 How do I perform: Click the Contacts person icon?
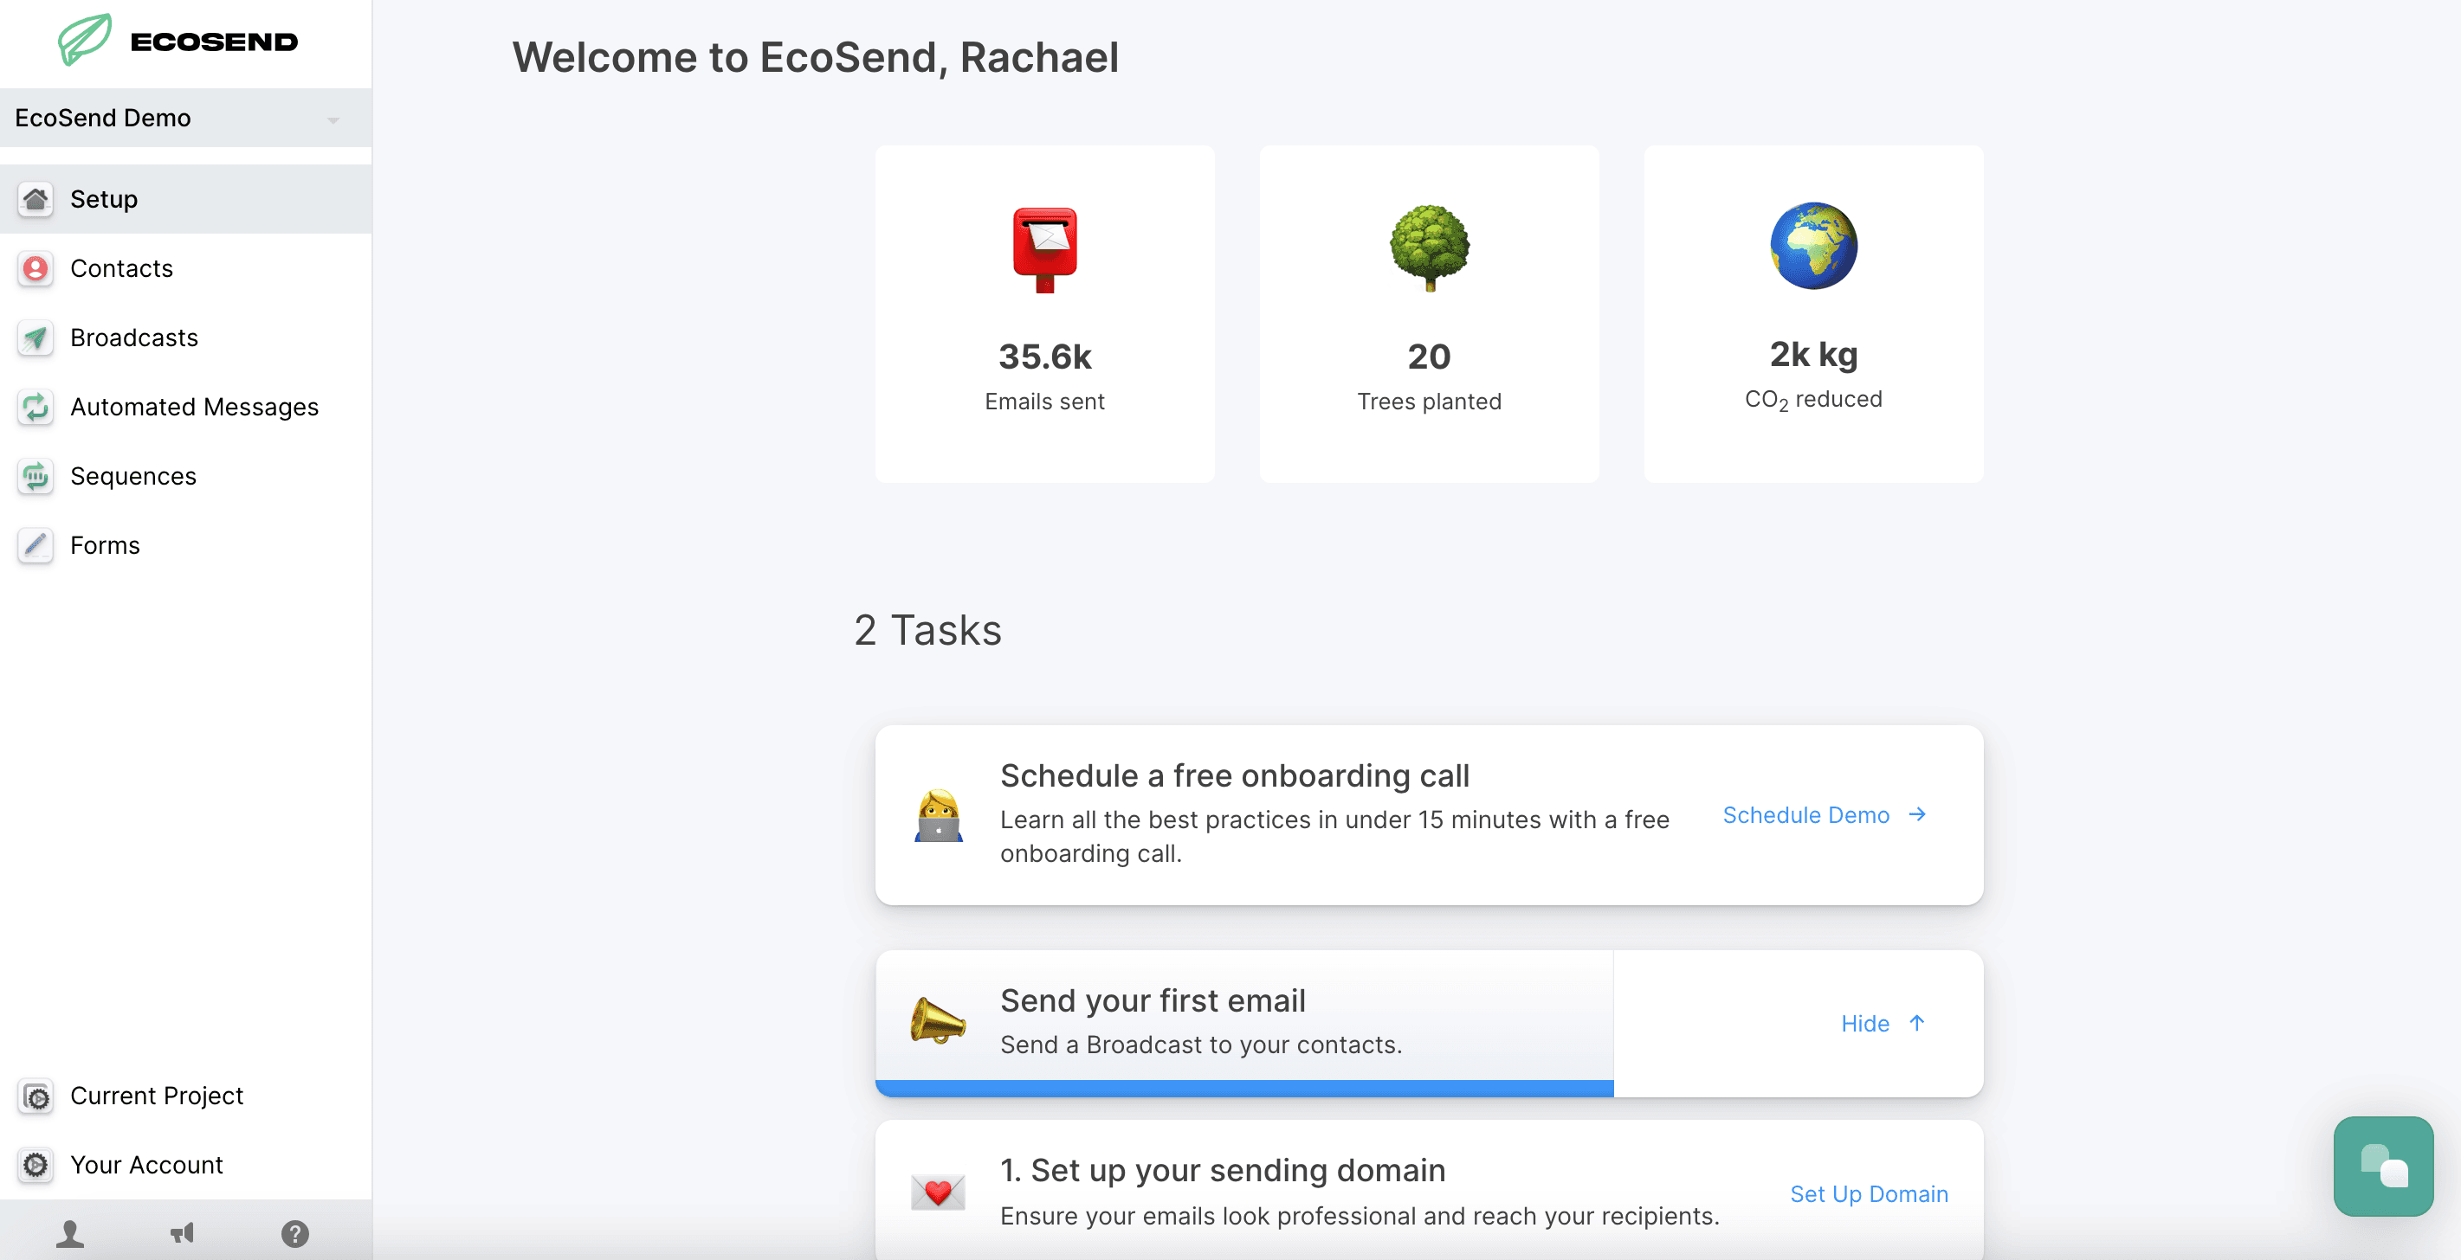coord(36,268)
